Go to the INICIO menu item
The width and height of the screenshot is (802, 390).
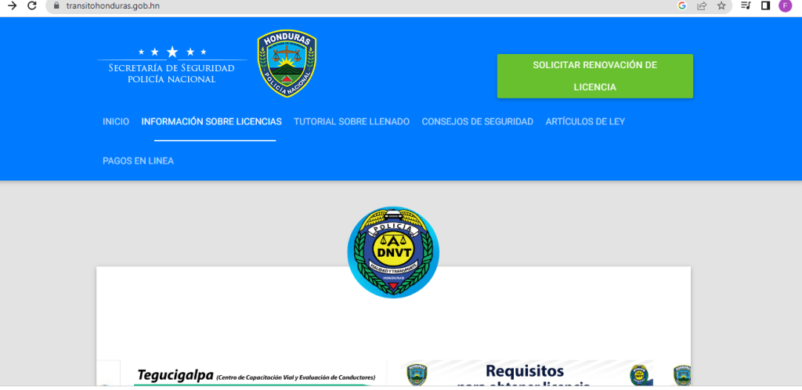pyautogui.click(x=116, y=121)
